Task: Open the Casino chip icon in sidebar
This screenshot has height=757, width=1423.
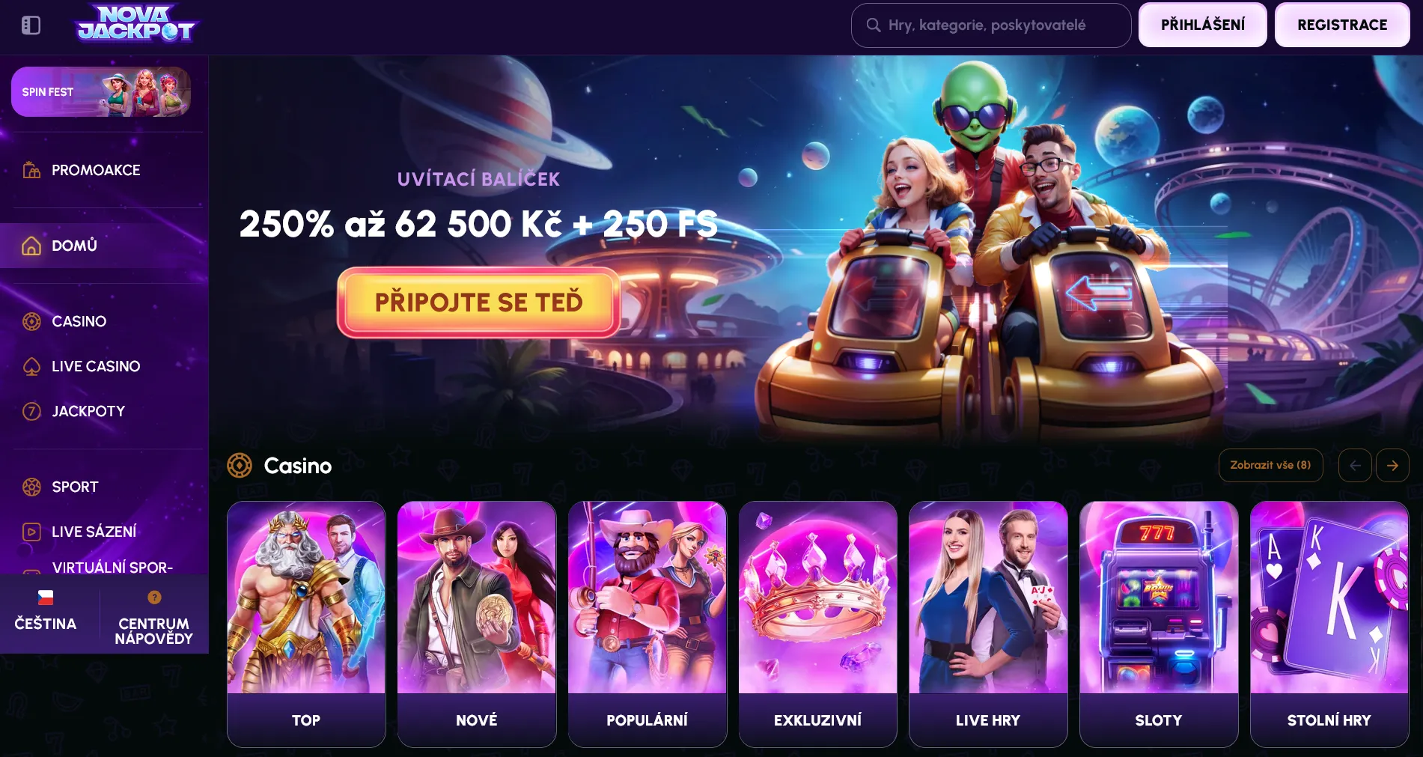Action: [31, 321]
